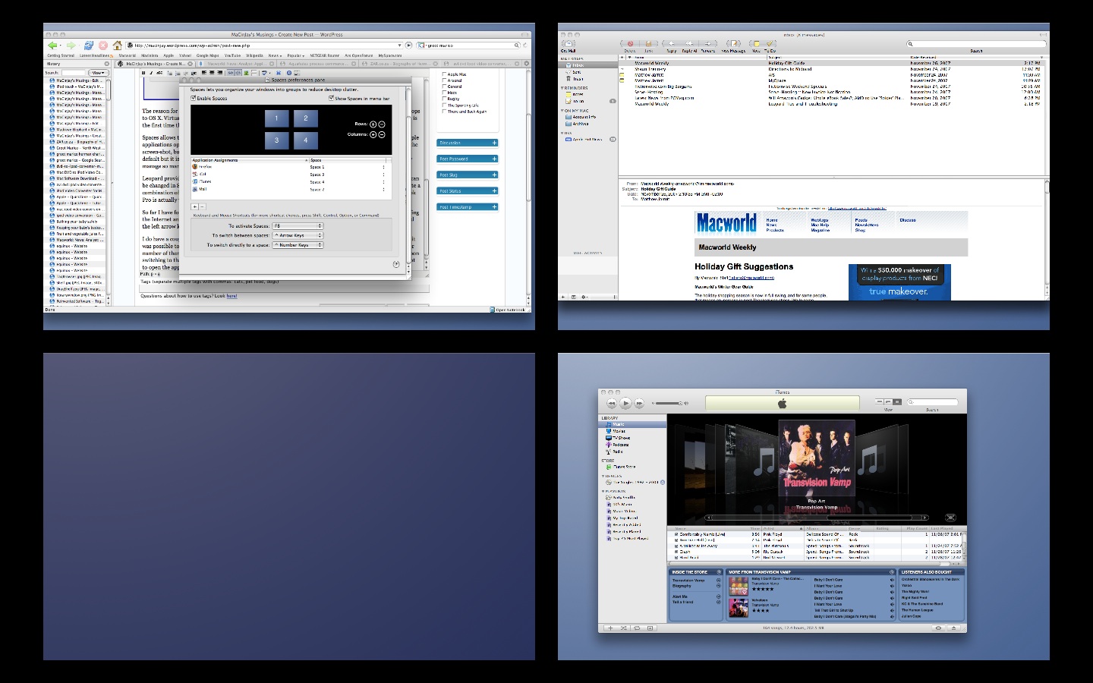This screenshot has height=683, width=1093.
Task: Expand Post Timestamp panel in WordPress
Action: coord(494,206)
